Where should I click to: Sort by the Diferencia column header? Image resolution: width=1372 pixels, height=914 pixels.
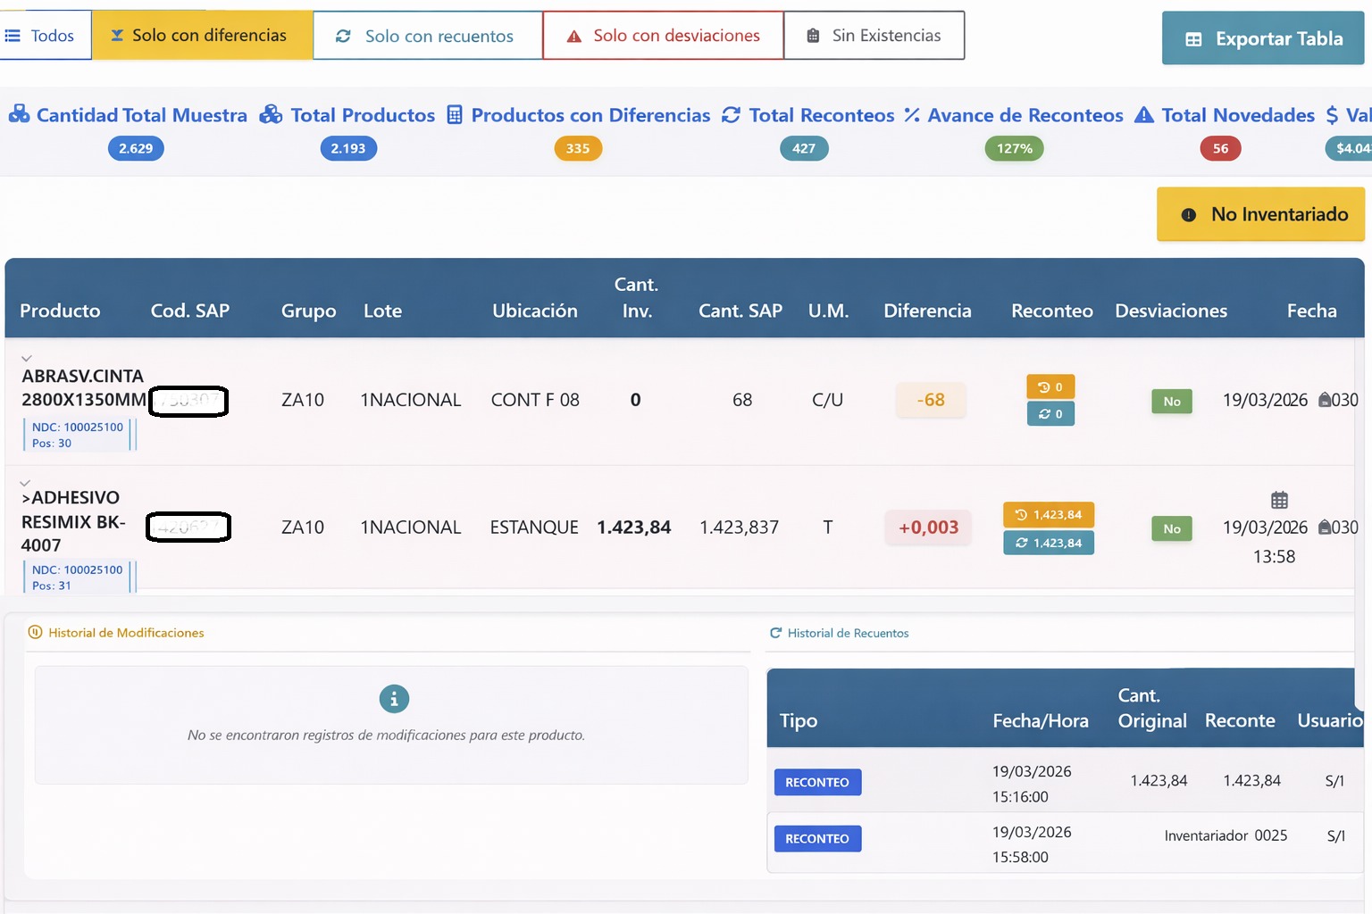pyautogui.click(x=927, y=311)
